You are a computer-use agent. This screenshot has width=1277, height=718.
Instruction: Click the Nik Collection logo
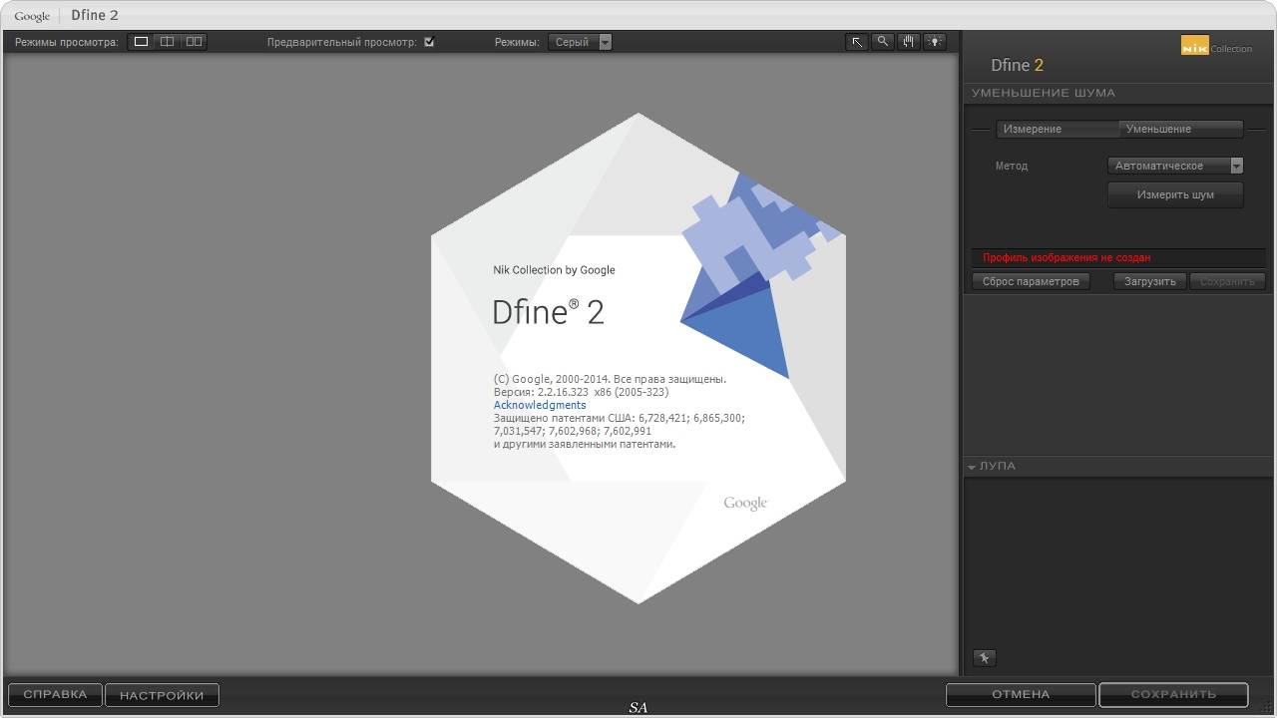click(1216, 46)
